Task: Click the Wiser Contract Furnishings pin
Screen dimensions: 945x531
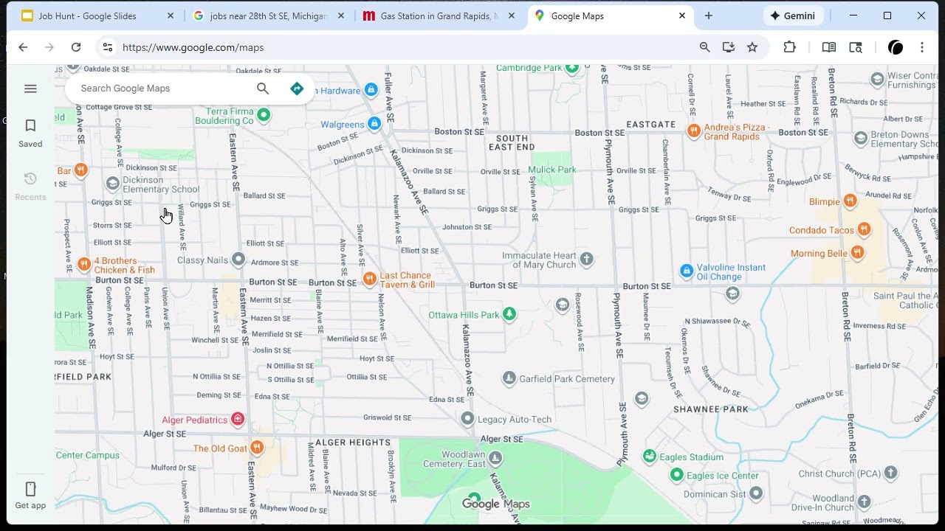Action: click(x=877, y=80)
